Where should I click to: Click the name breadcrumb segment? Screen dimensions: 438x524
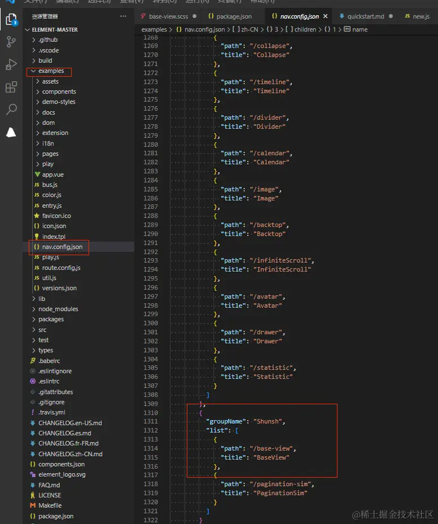[x=360, y=29]
